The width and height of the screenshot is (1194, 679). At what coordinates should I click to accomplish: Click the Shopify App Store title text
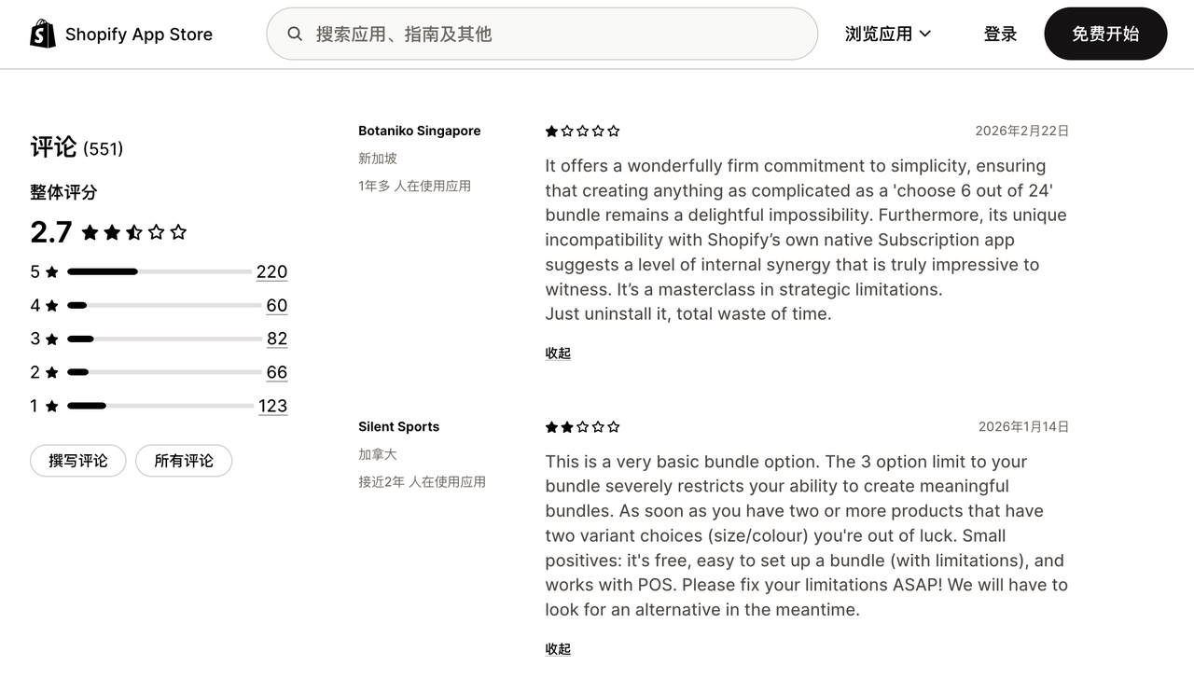pyautogui.click(x=139, y=35)
